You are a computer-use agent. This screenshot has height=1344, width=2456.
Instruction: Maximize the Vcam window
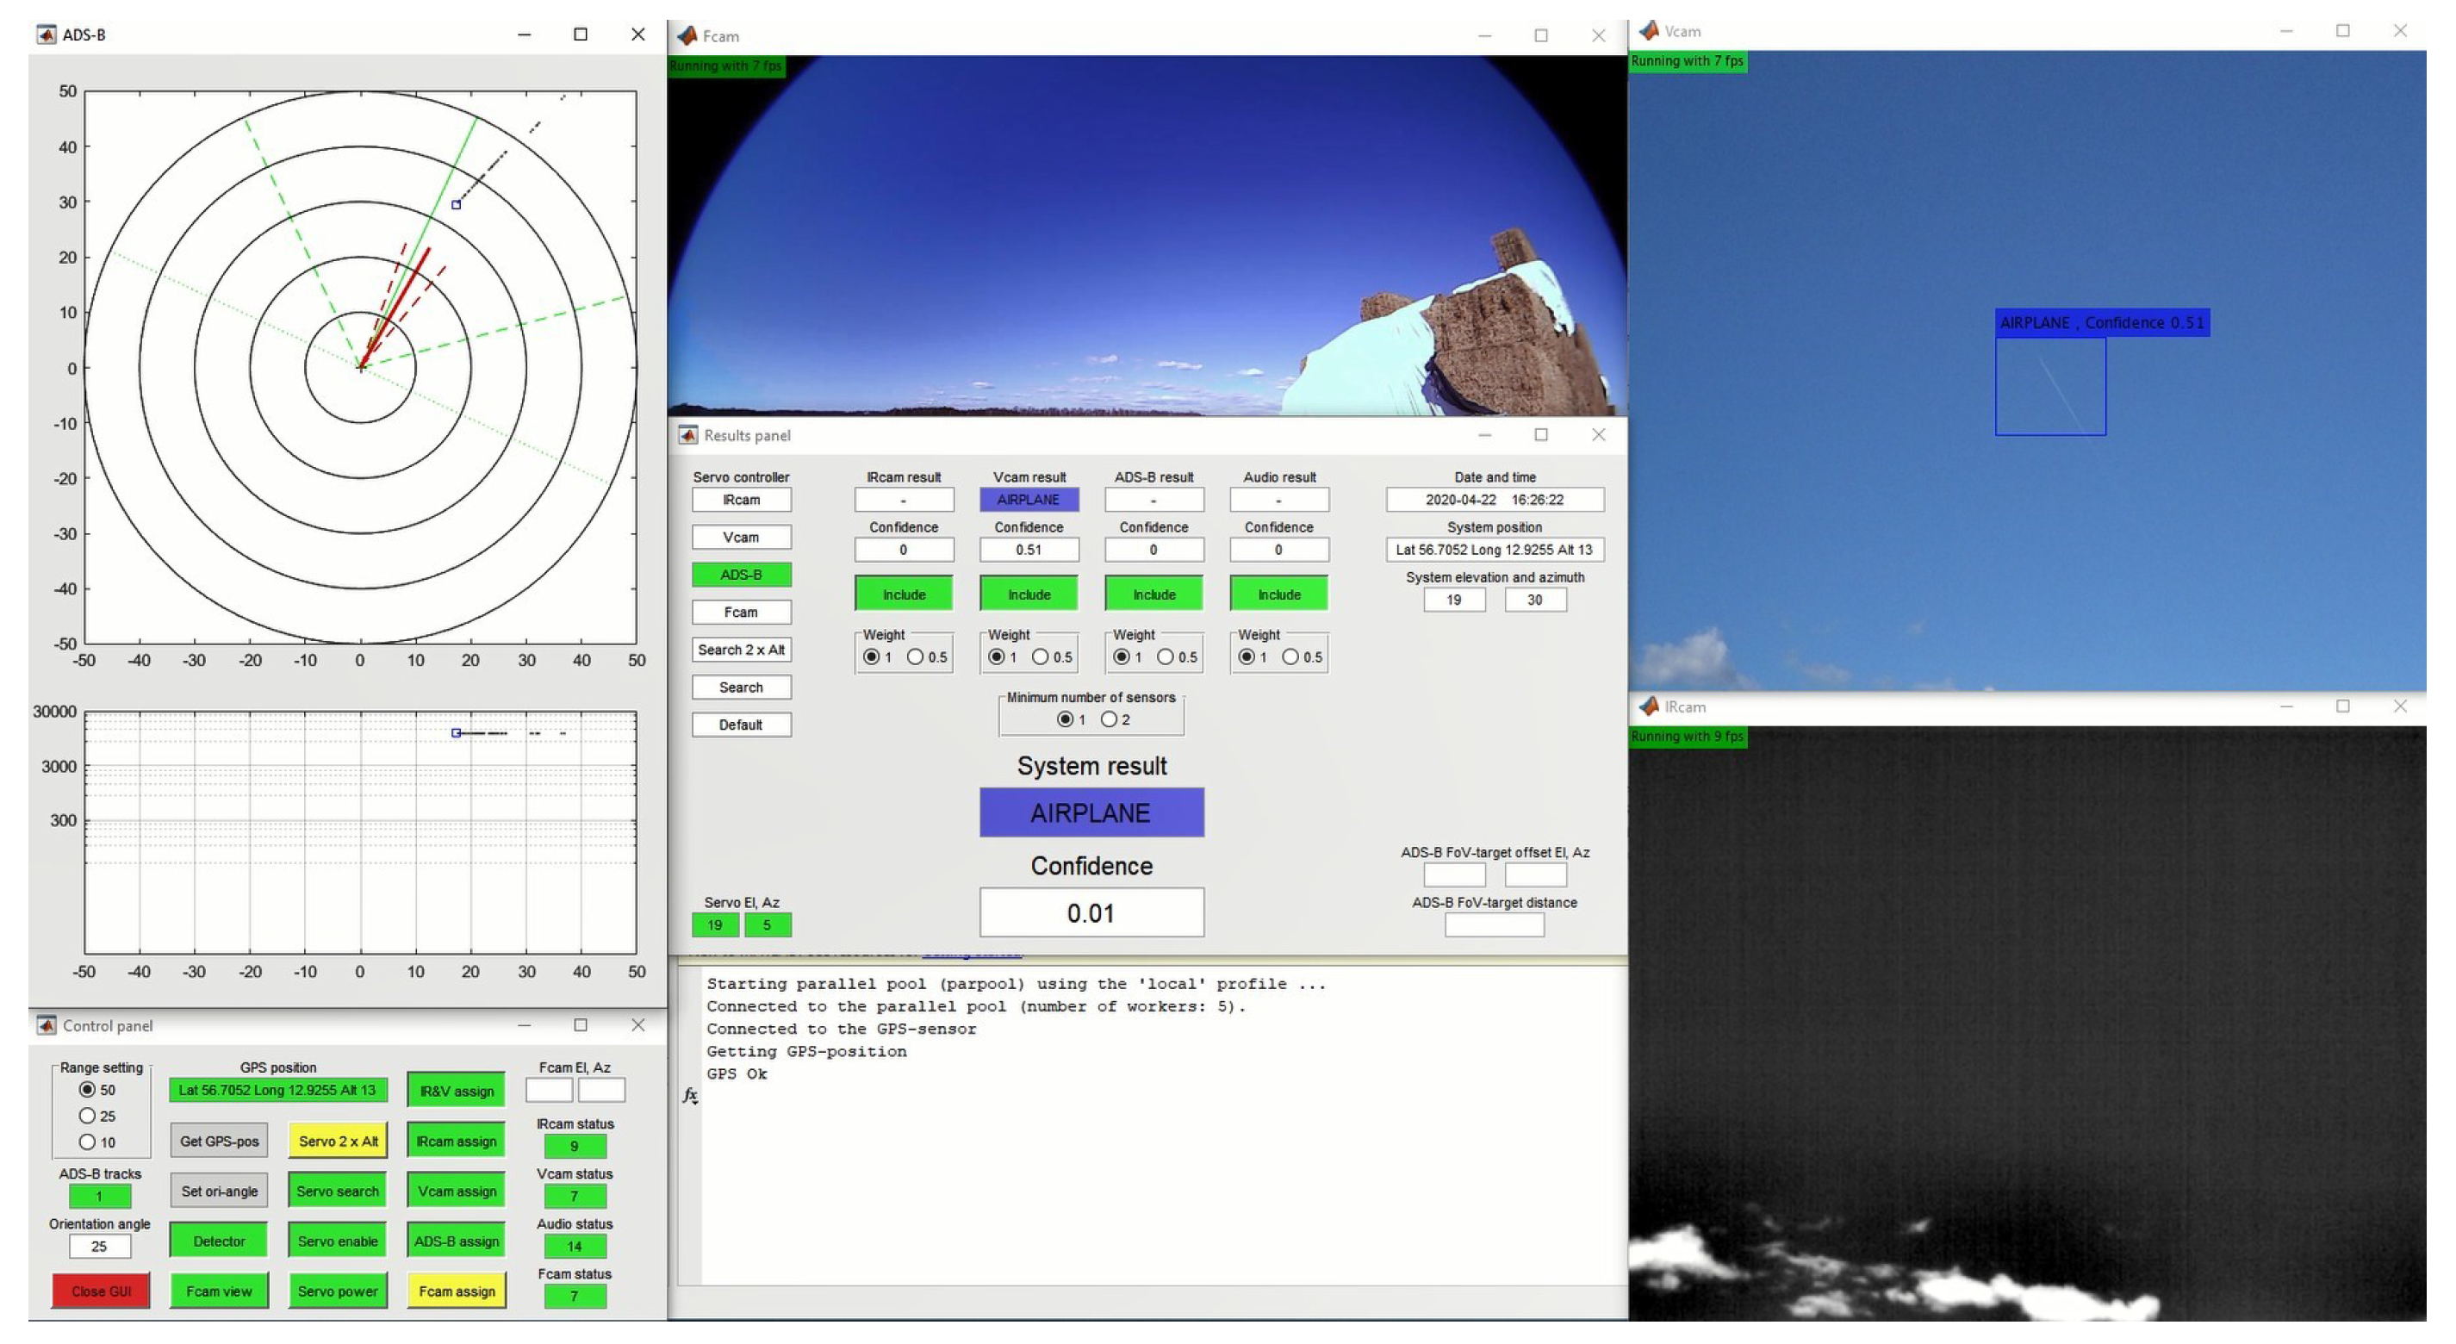click(x=2342, y=32)
